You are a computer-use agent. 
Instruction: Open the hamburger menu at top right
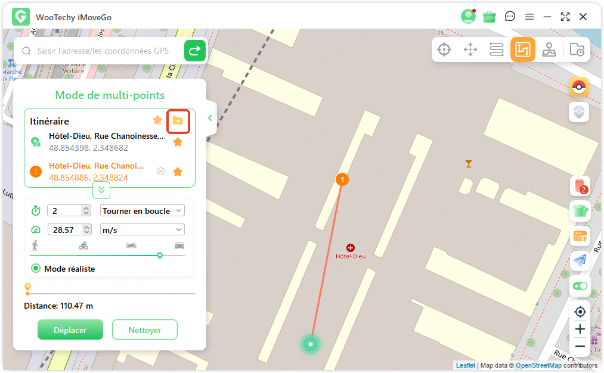point(529,17)
